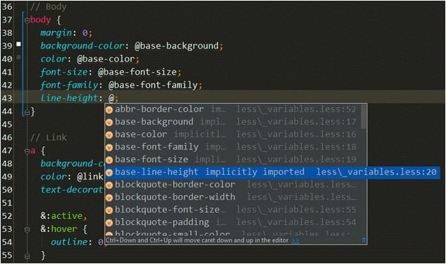Click variable icon beside abbr-border-color suggestion

coord(109,109)
